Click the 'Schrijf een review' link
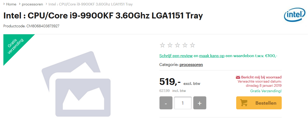This screenshot has width=308, height=127. click(176, 56)
